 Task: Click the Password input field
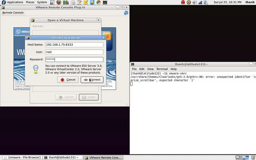[x=74, y=60]
